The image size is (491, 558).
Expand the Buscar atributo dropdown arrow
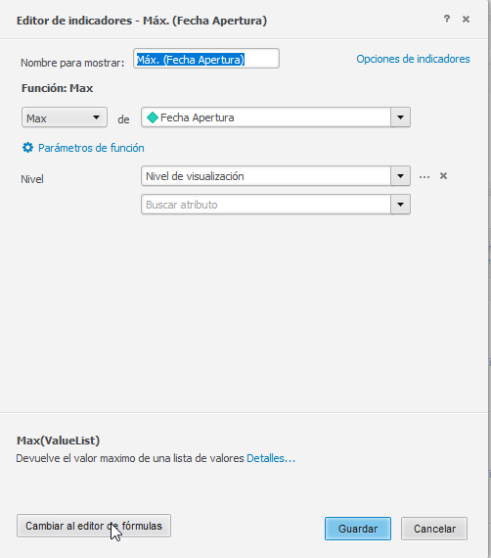(401, 205)
